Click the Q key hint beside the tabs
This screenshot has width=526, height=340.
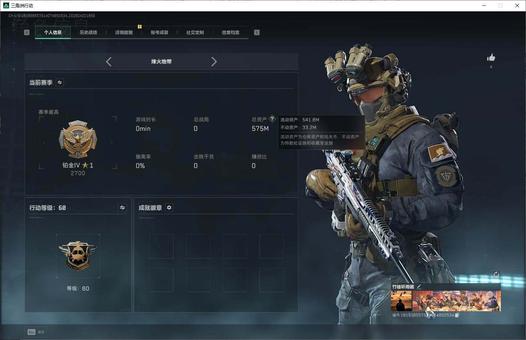pos(27,32)
